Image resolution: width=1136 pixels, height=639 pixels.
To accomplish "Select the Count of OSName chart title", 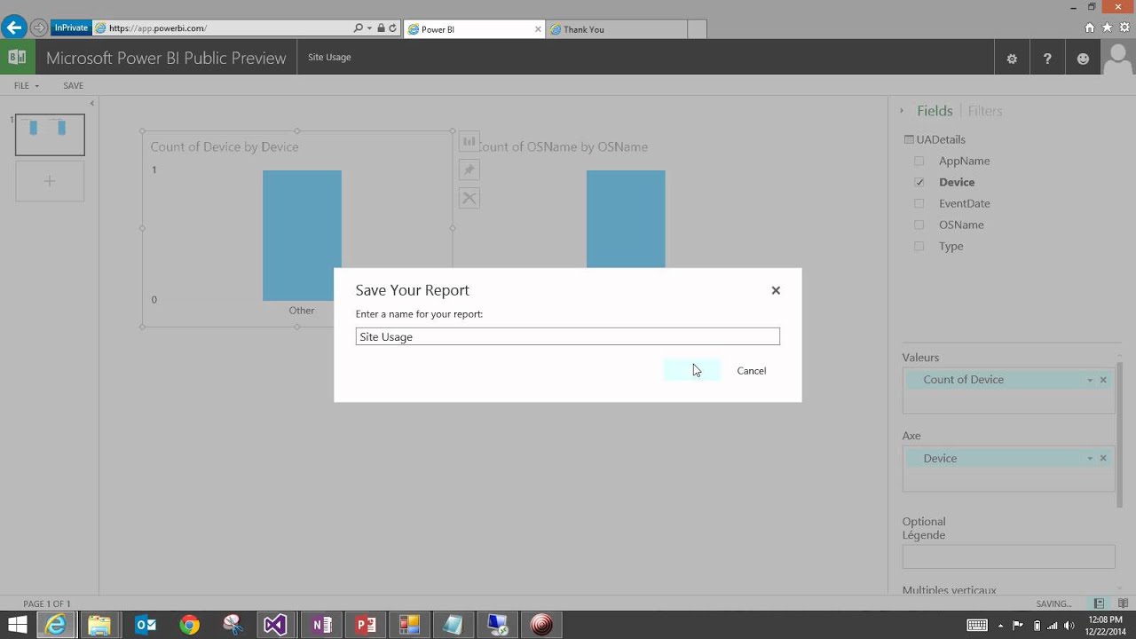I will 564,146.
